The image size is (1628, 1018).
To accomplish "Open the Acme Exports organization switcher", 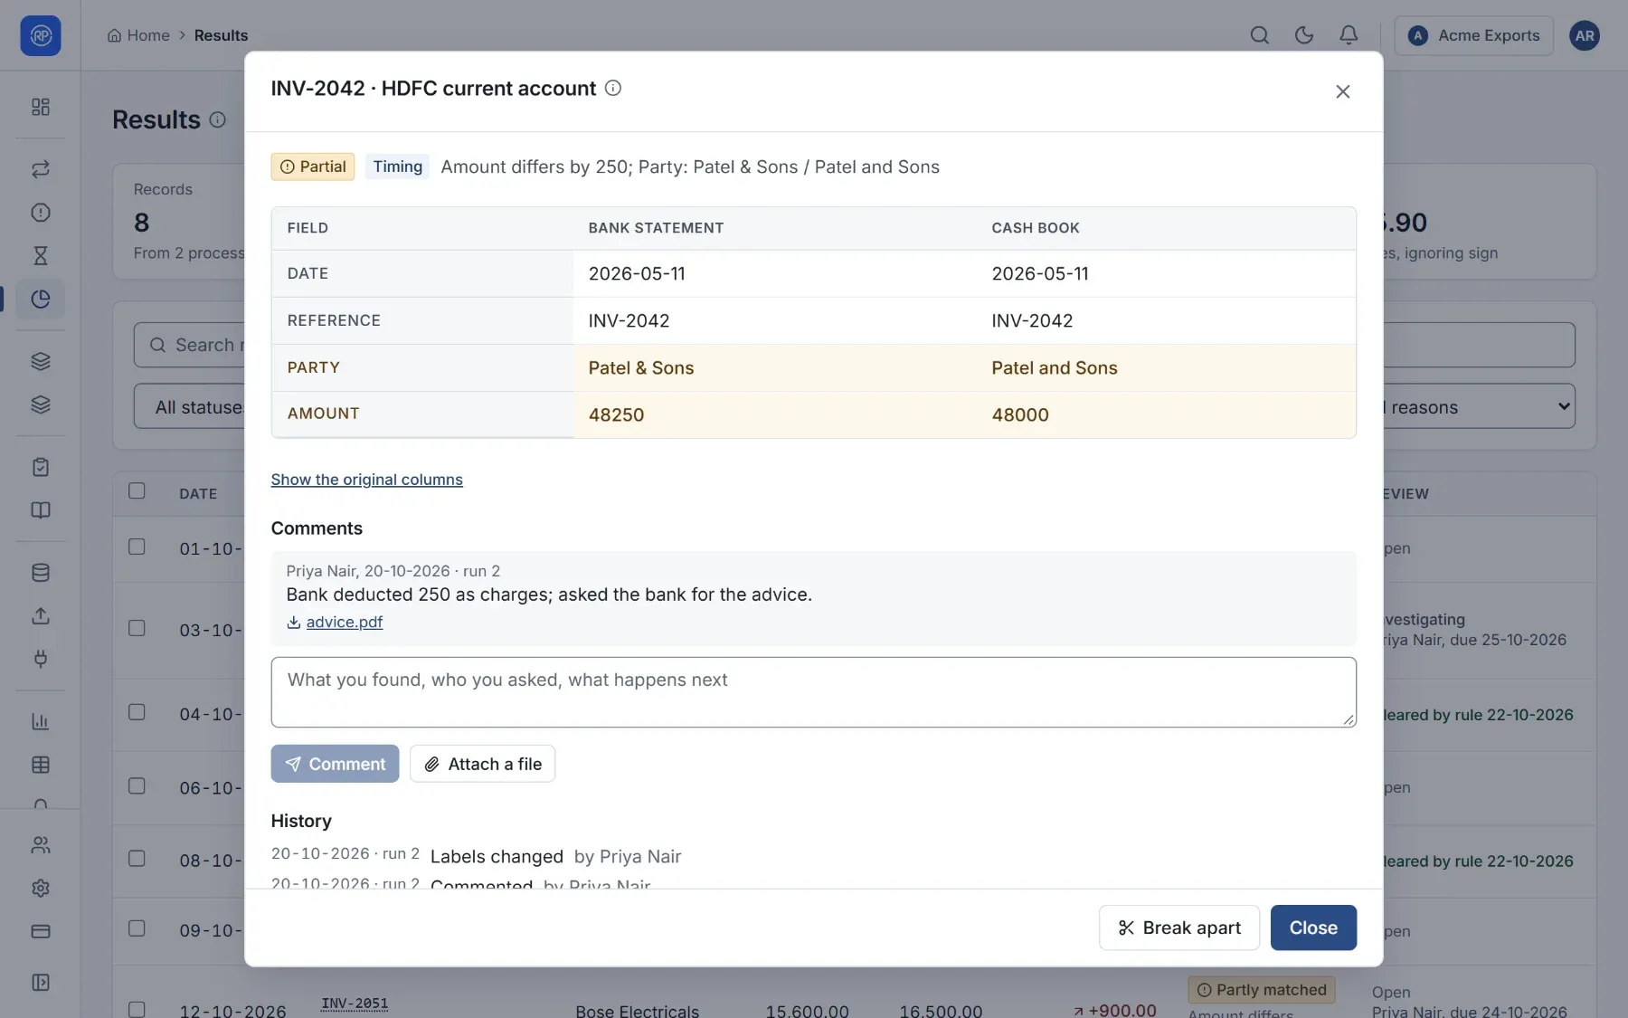I will tap(1473, 35).
